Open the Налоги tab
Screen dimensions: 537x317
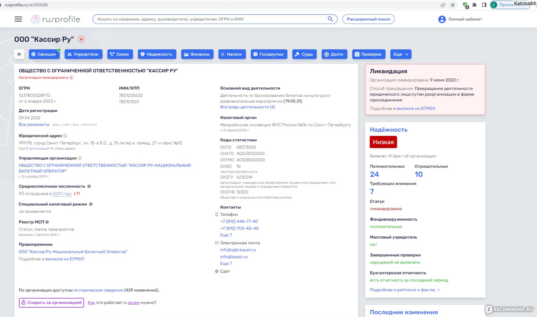point(232,54)
